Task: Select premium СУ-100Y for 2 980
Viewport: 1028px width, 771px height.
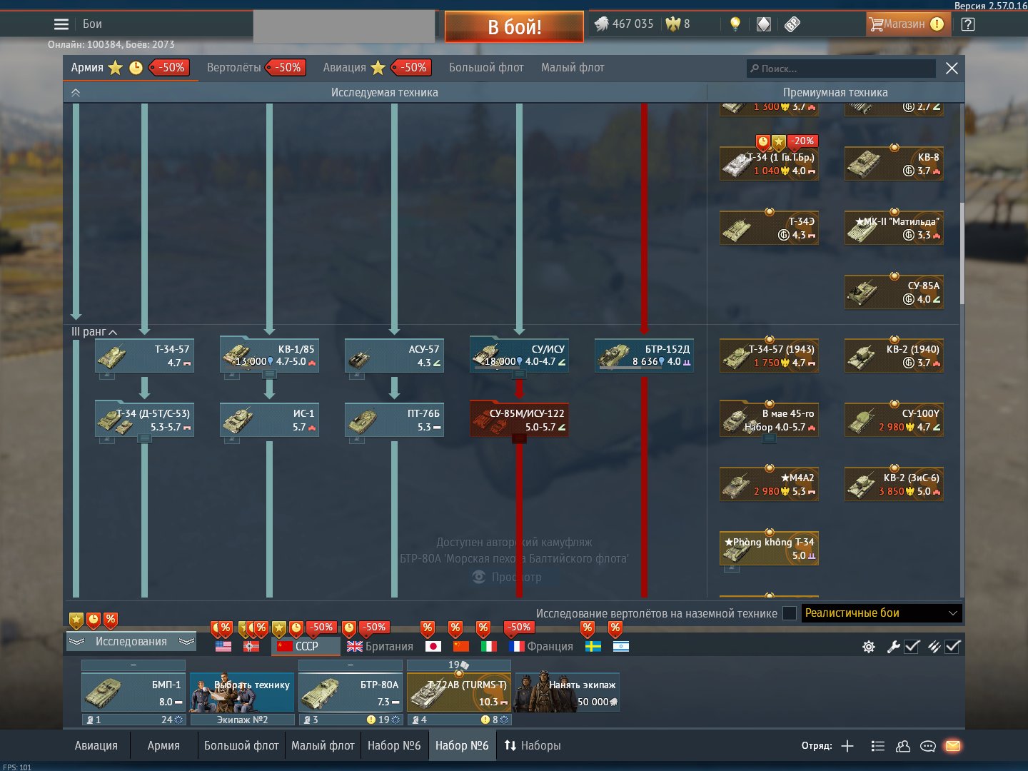Action: click(895, 420)
